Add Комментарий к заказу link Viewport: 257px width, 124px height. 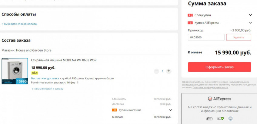47,89
